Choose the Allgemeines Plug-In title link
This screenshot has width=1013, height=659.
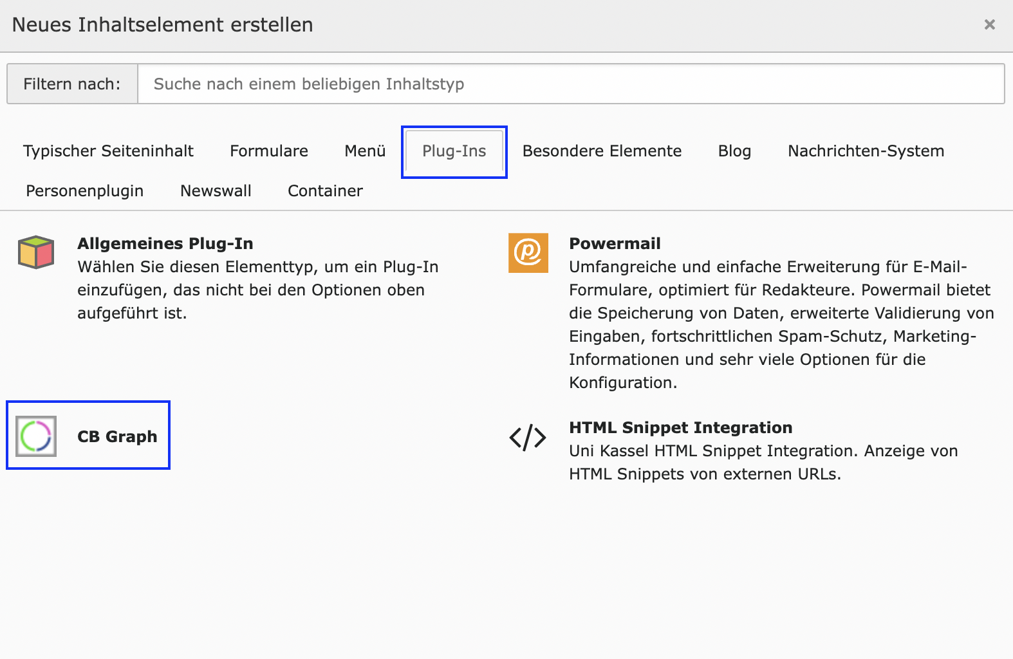point(165,244)
